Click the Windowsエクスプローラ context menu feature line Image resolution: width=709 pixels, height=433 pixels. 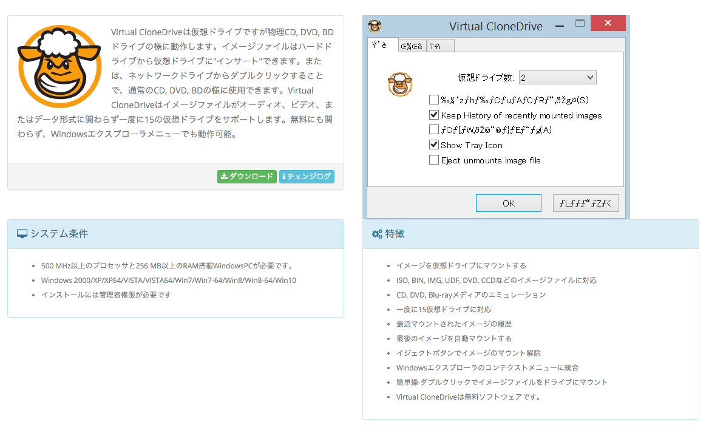tap(487, 367)
